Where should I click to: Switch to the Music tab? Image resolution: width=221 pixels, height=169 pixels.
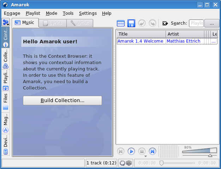coord(25,23)
